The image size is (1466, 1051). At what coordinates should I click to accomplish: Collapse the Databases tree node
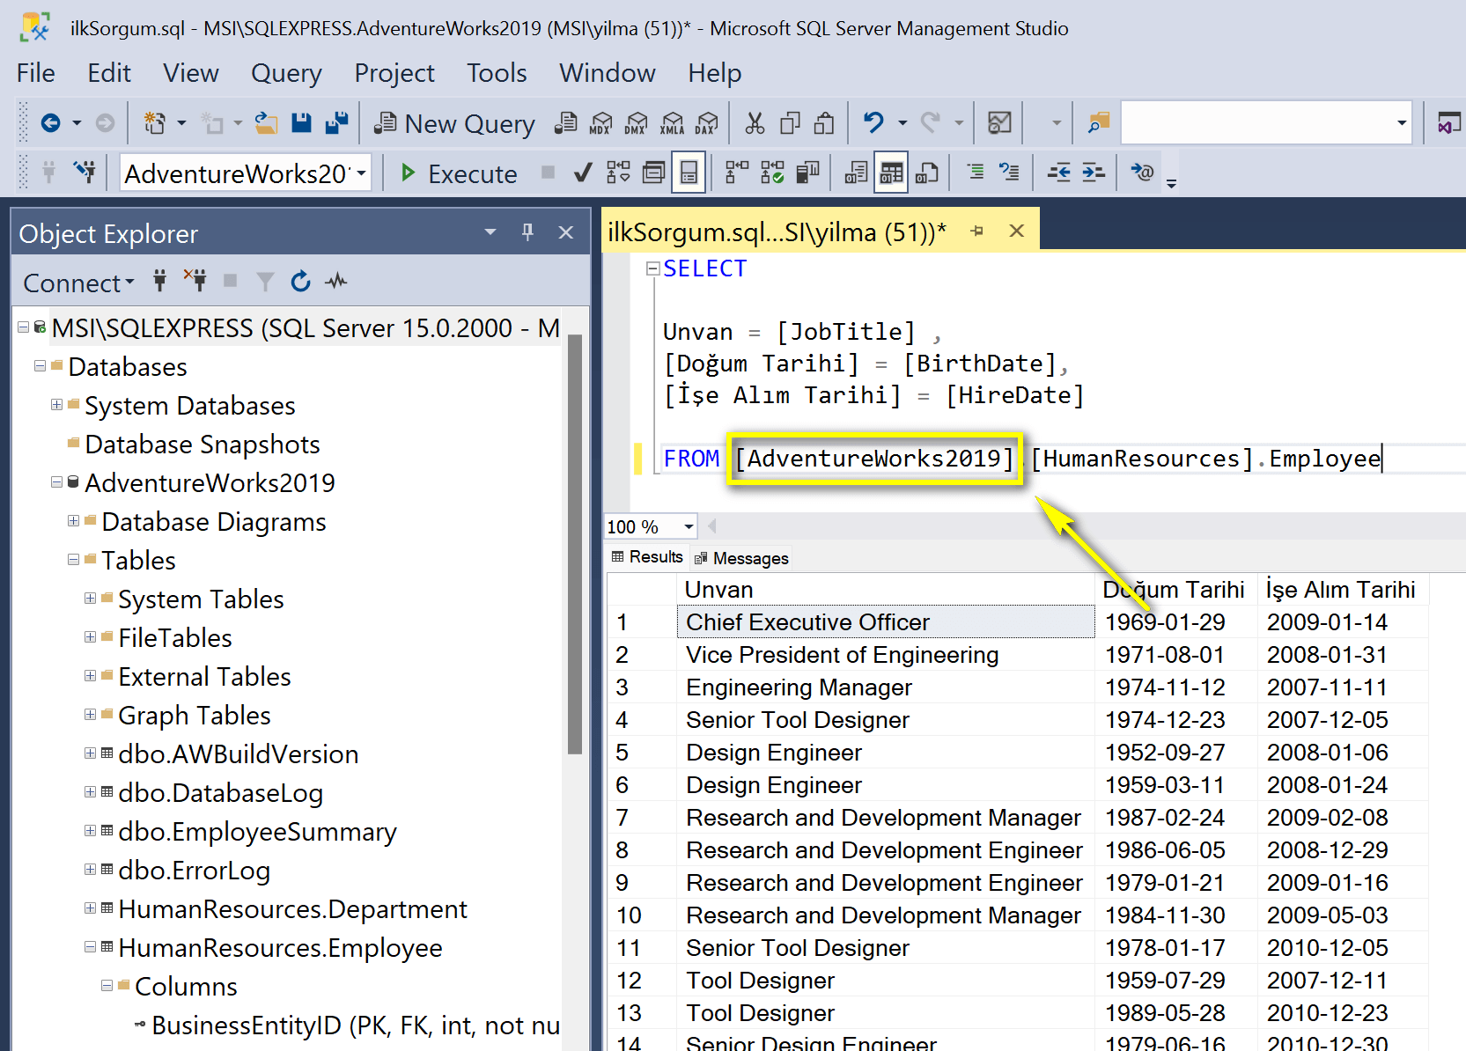[40, 366]
